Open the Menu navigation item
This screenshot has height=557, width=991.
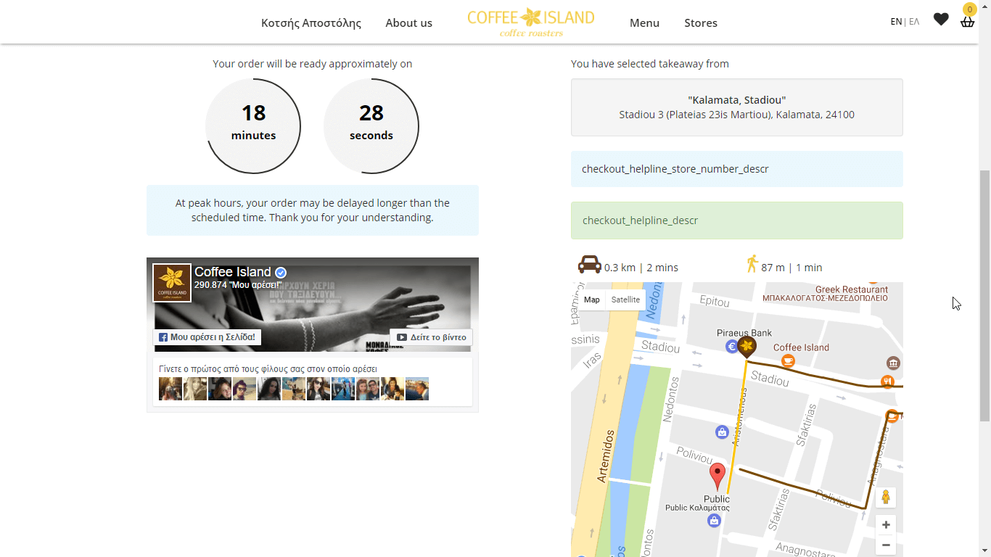(644, 22)
